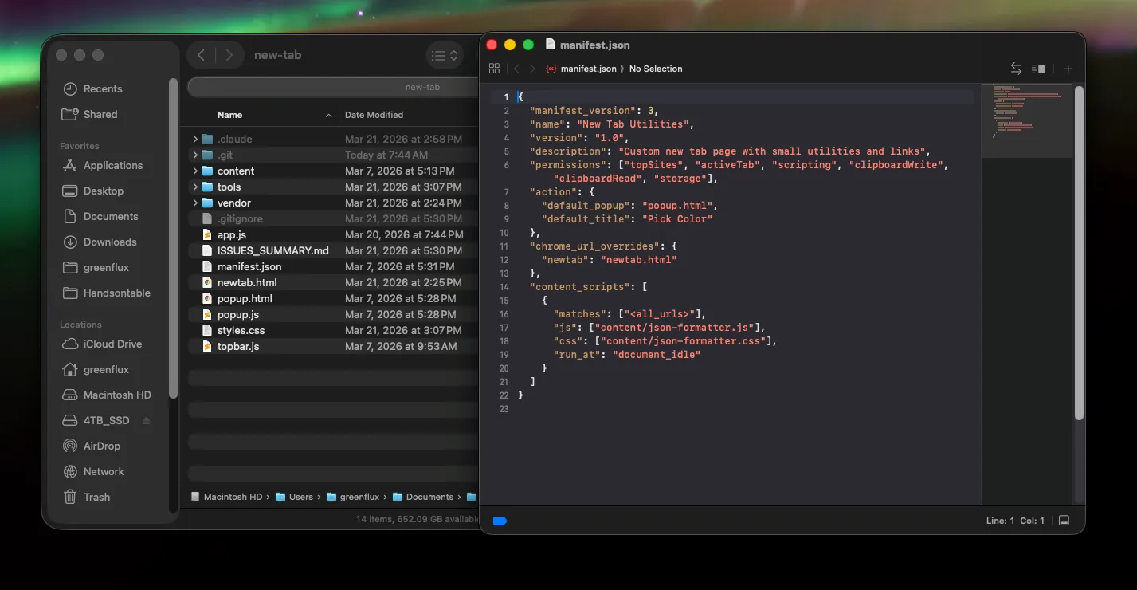Expand the content folder disclosure triangle
The height and width of the screenshot is (590, 1137).
(195, 171)
